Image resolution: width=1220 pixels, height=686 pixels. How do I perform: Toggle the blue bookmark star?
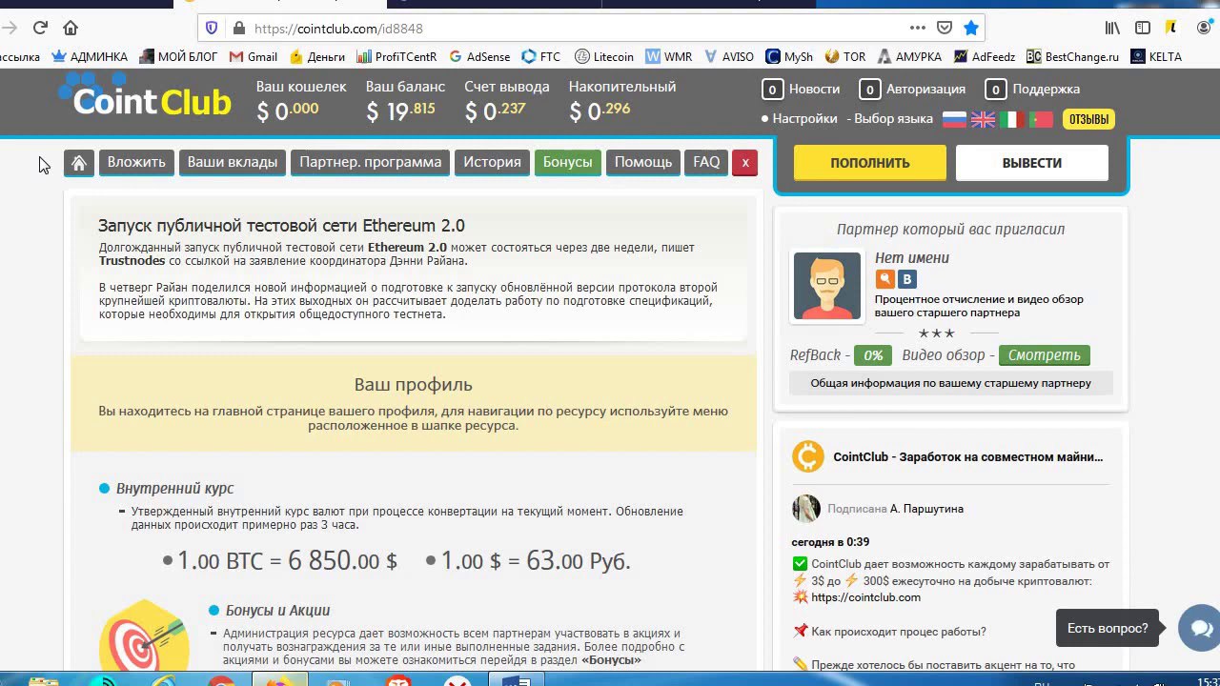(x=970, y=28)
